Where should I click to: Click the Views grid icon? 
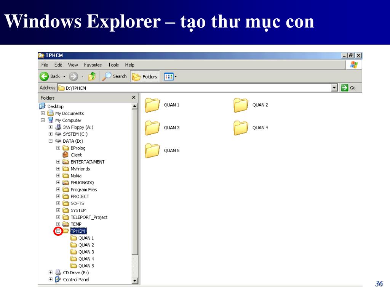pyautogui.click(x=169, y=76)
